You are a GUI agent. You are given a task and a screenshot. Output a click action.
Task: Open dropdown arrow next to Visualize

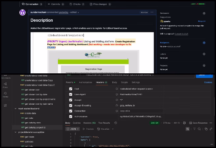[113, 129]
